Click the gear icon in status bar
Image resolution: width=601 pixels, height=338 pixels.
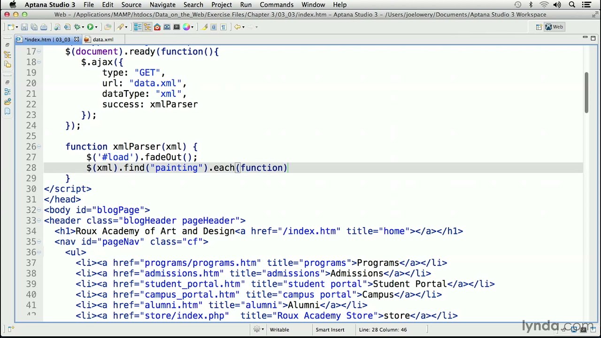[257, 330]
